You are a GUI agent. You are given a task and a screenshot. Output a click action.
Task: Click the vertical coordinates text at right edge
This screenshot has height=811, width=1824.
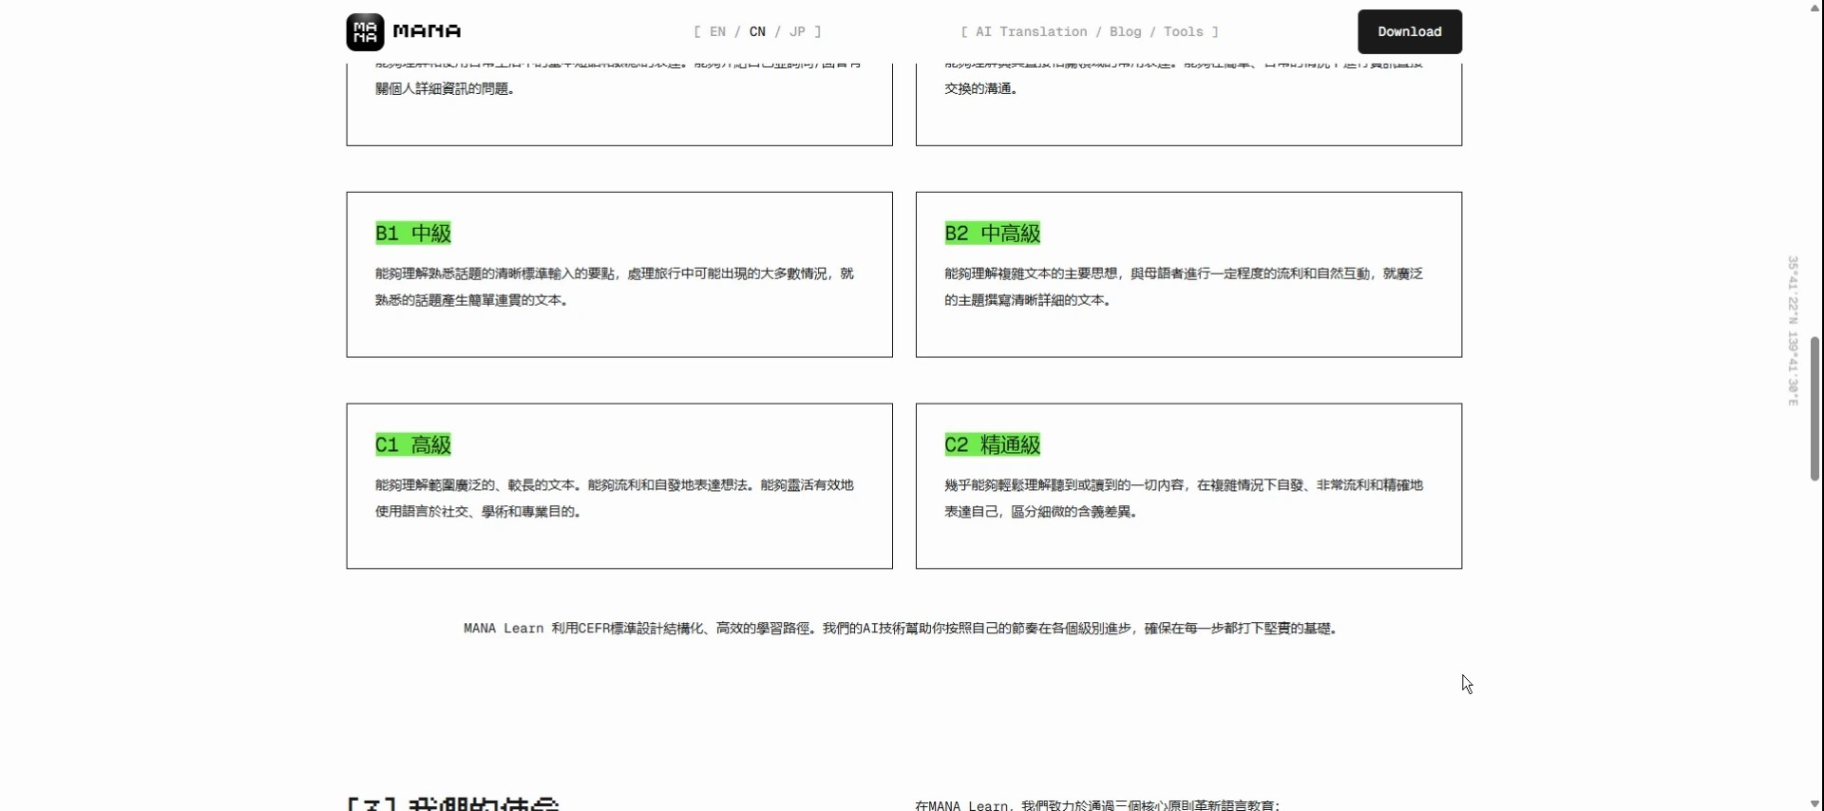pos(1793,330)
